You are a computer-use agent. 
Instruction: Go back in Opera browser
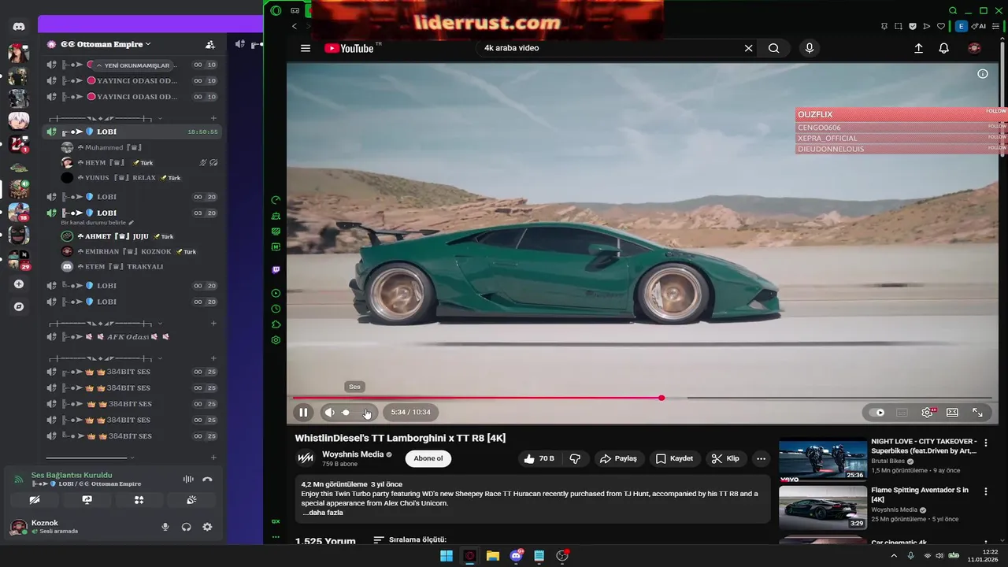[295, 26]
